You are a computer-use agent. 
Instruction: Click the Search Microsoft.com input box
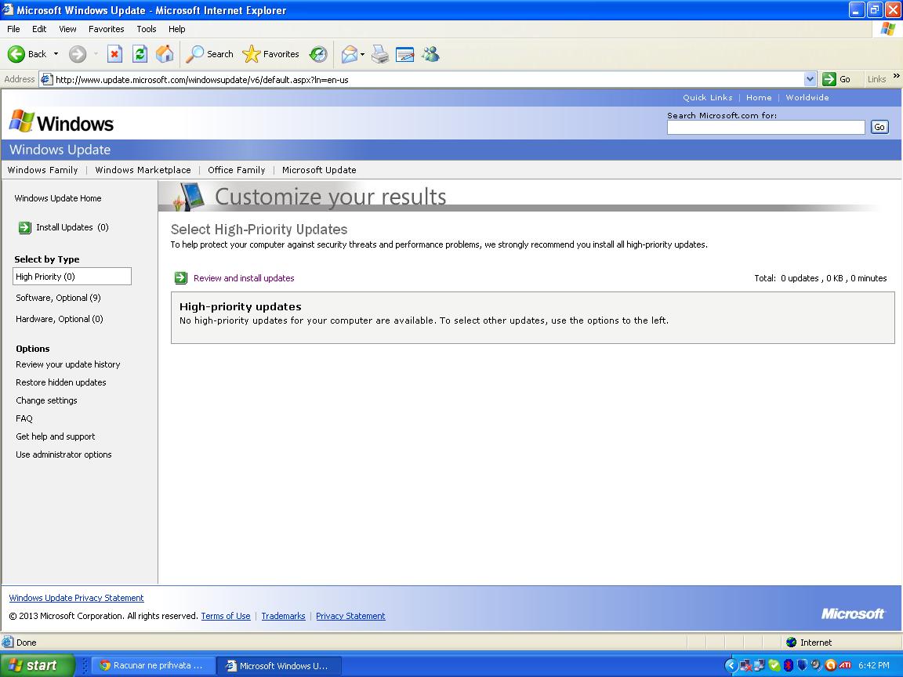(766, 127)
